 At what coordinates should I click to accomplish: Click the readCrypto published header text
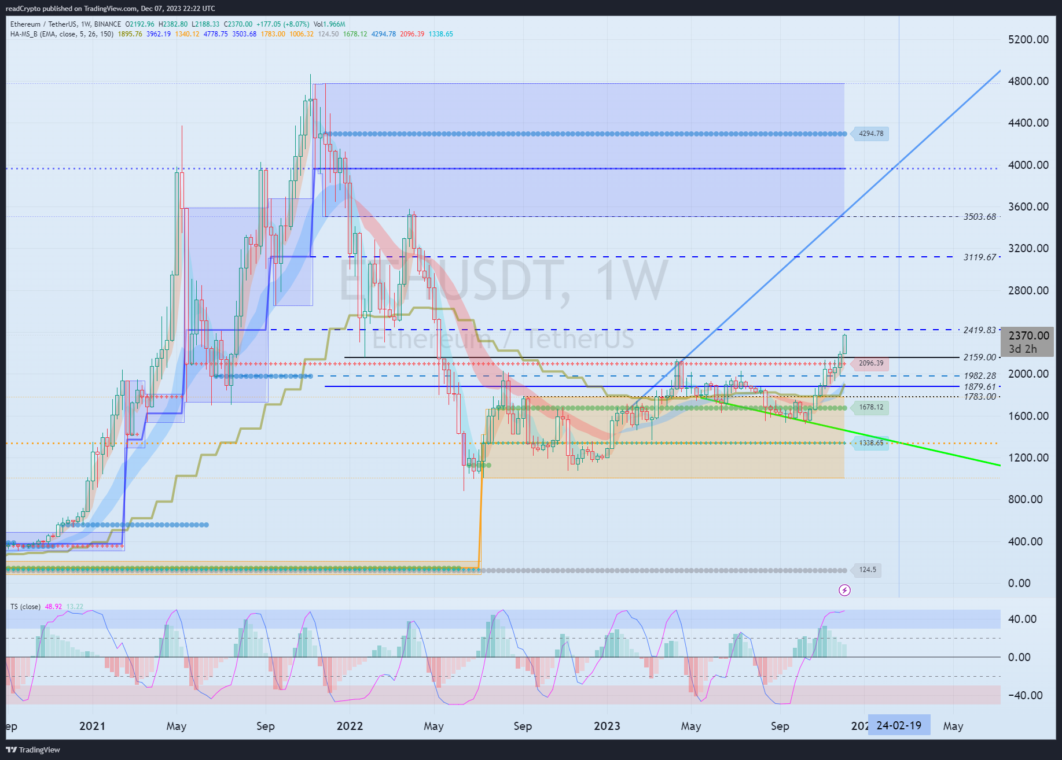pos(110,9)
